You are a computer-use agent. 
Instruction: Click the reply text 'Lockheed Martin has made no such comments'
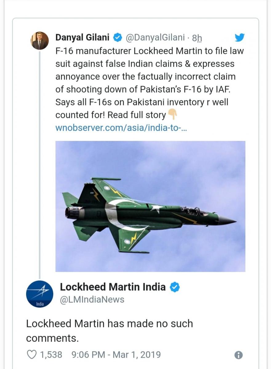click(110, 331)
